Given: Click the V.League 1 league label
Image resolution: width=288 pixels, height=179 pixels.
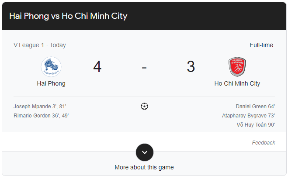Looking at the screenshot, I should [x=29, y=45].
